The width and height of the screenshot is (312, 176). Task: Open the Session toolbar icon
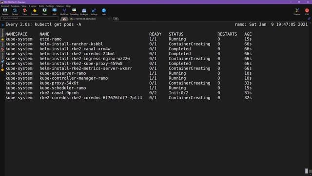pyautogui.click(x=5, y=12)
